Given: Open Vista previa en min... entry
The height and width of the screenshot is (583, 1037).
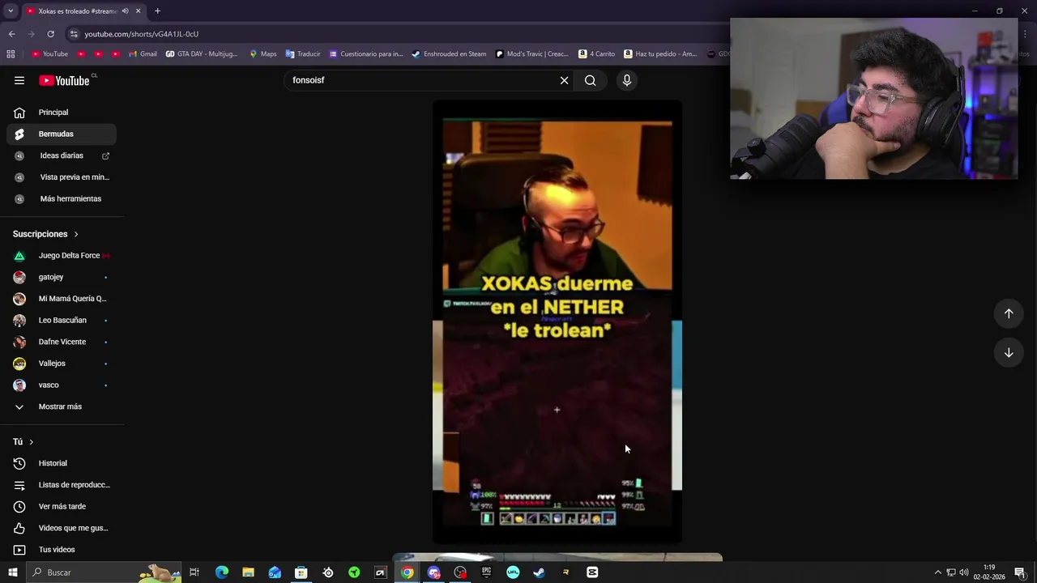Looking at the screenshot, I should point(62,177).
